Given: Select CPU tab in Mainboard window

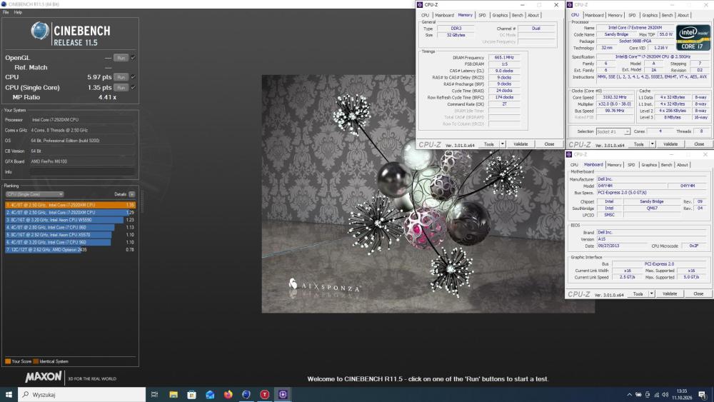Looking at the screenshot, I should [574, 165].
